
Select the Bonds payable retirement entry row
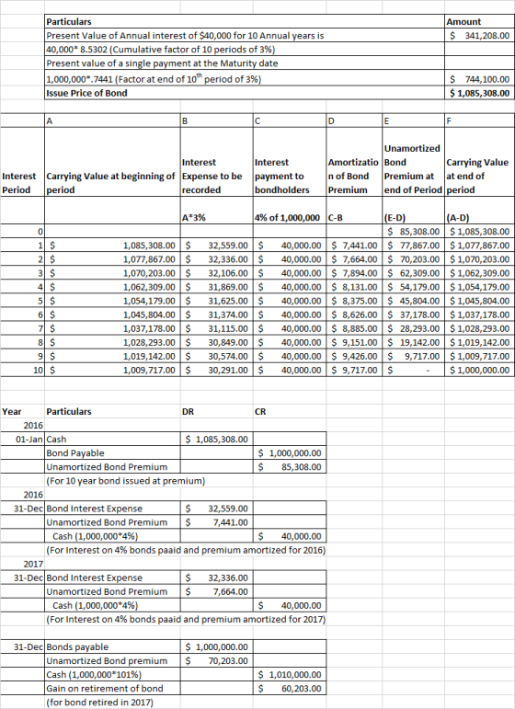[163, 646]
